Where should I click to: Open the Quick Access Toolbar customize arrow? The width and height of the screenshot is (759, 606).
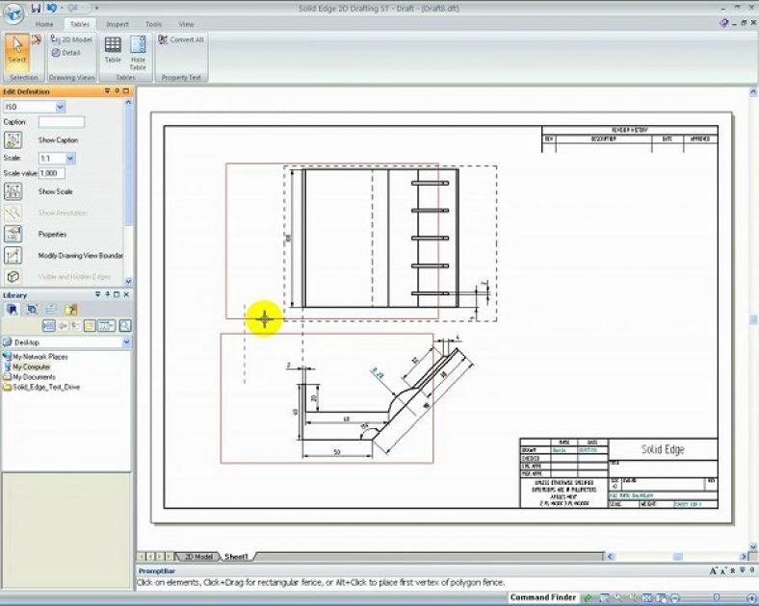(x=97, y=9)
